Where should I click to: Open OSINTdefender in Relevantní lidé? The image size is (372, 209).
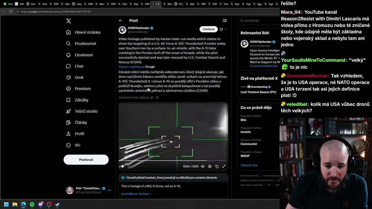point(260,42)
